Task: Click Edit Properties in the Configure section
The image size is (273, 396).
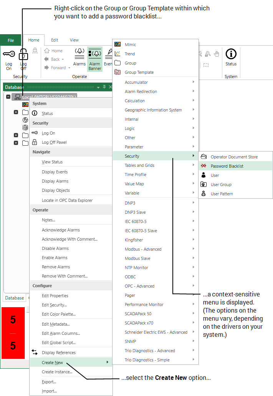Action: (71, 296)
